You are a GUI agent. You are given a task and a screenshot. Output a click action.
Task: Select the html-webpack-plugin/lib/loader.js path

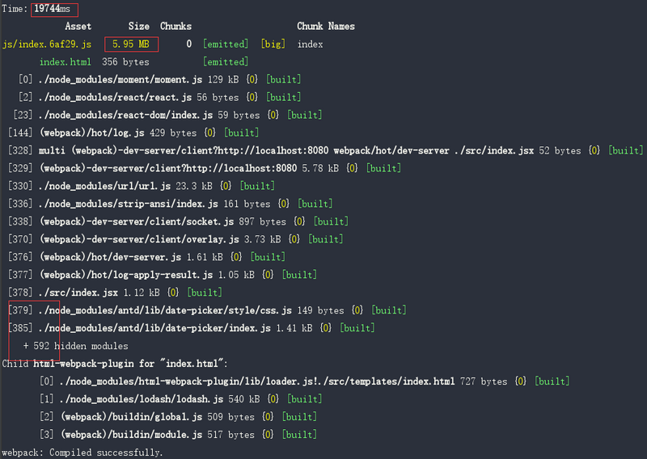256,381
